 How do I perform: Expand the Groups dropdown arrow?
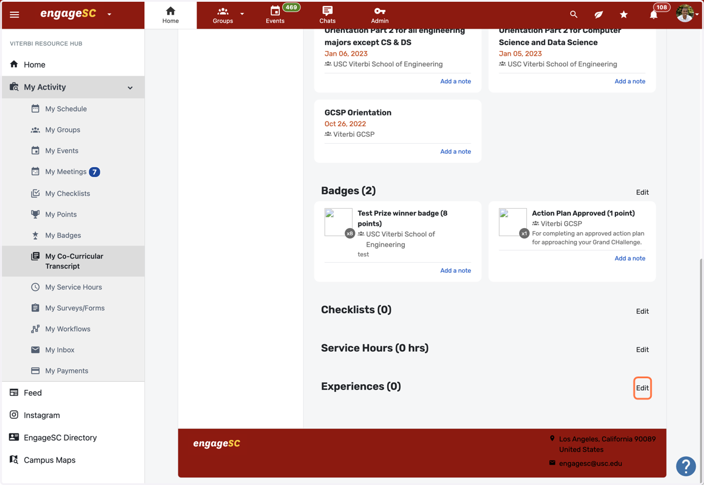click(x=242, y=14)
